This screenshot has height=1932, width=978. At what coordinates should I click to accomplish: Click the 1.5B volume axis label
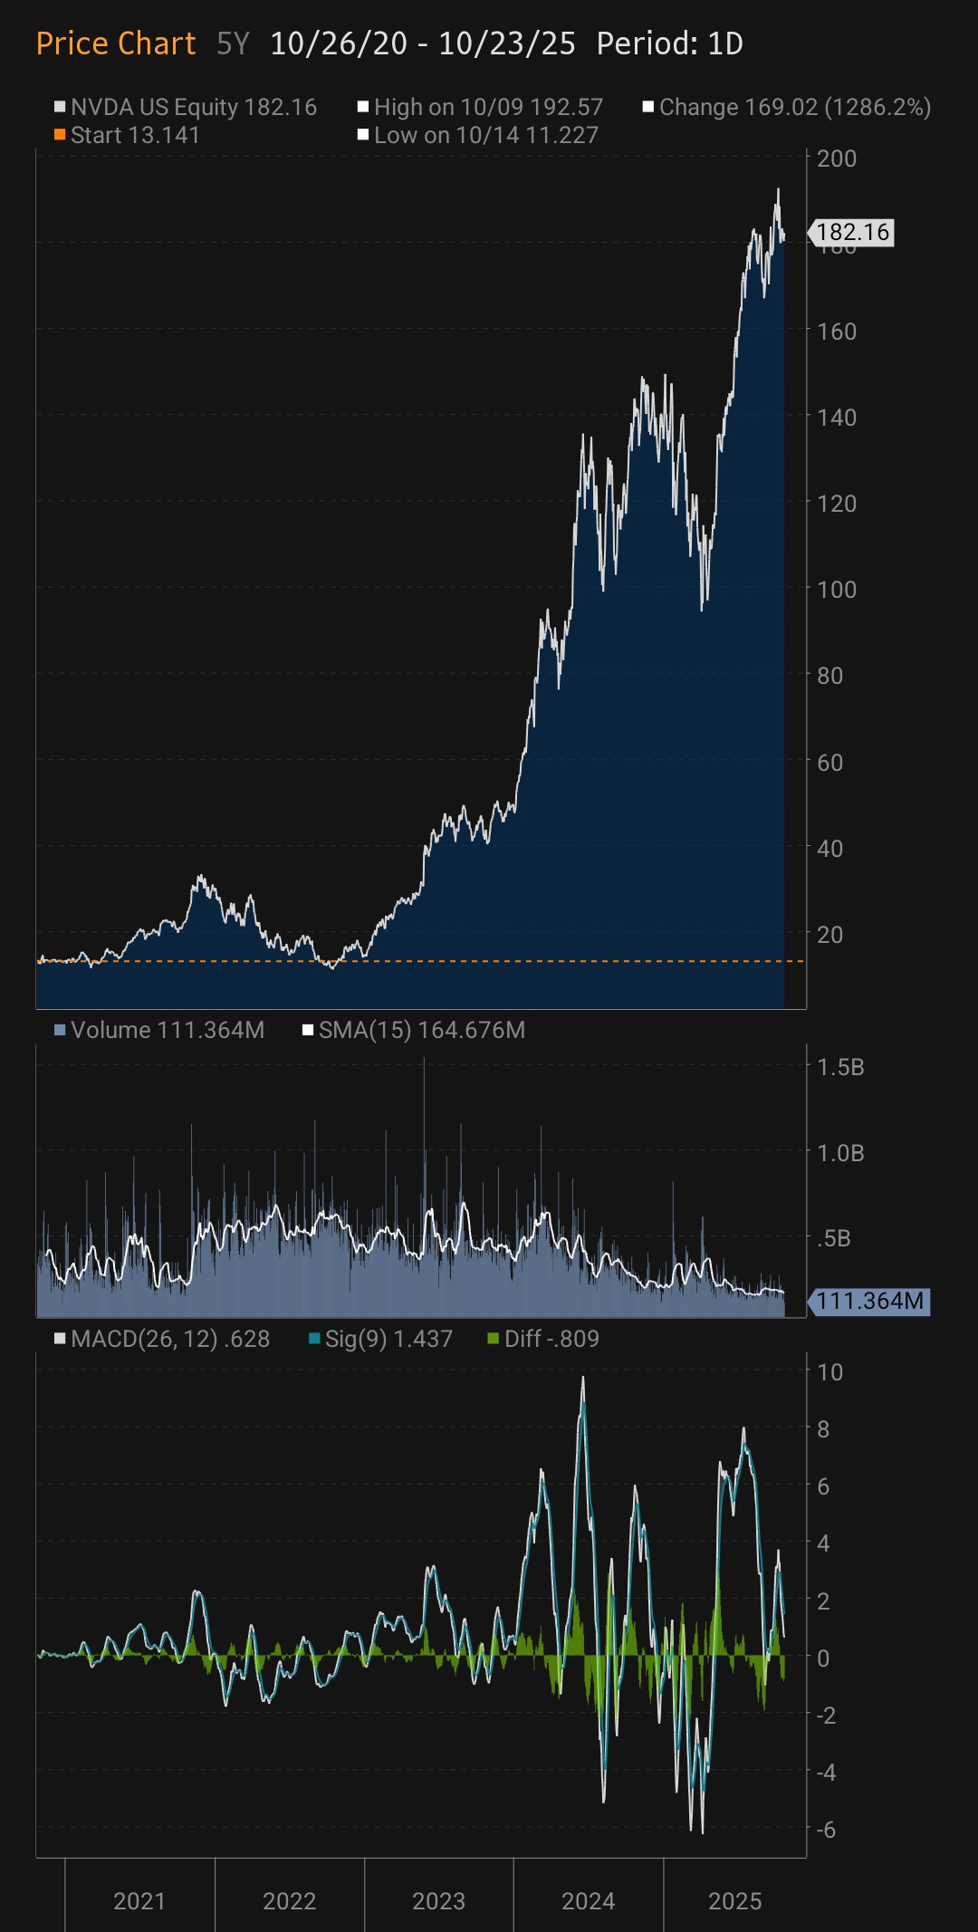pos(840,1067)
